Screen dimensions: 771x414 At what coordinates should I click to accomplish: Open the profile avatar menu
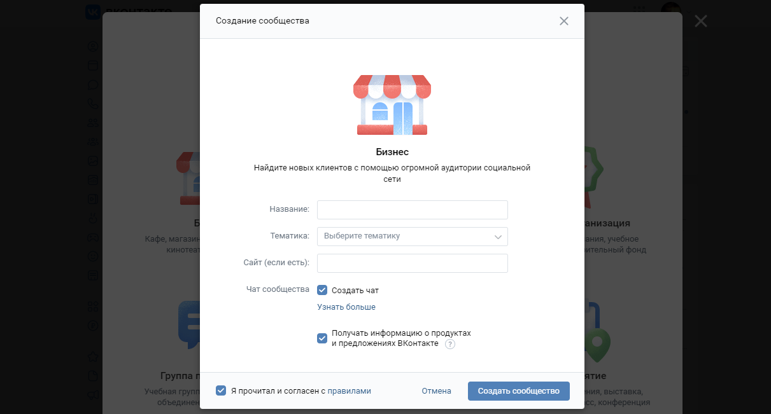(670, 9)
